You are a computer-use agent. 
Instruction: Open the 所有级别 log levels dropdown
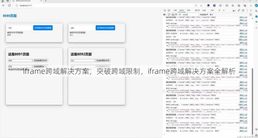[x=204, y=14]
